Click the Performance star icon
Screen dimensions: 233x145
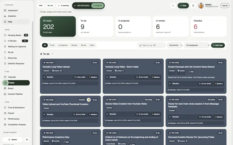5,119
